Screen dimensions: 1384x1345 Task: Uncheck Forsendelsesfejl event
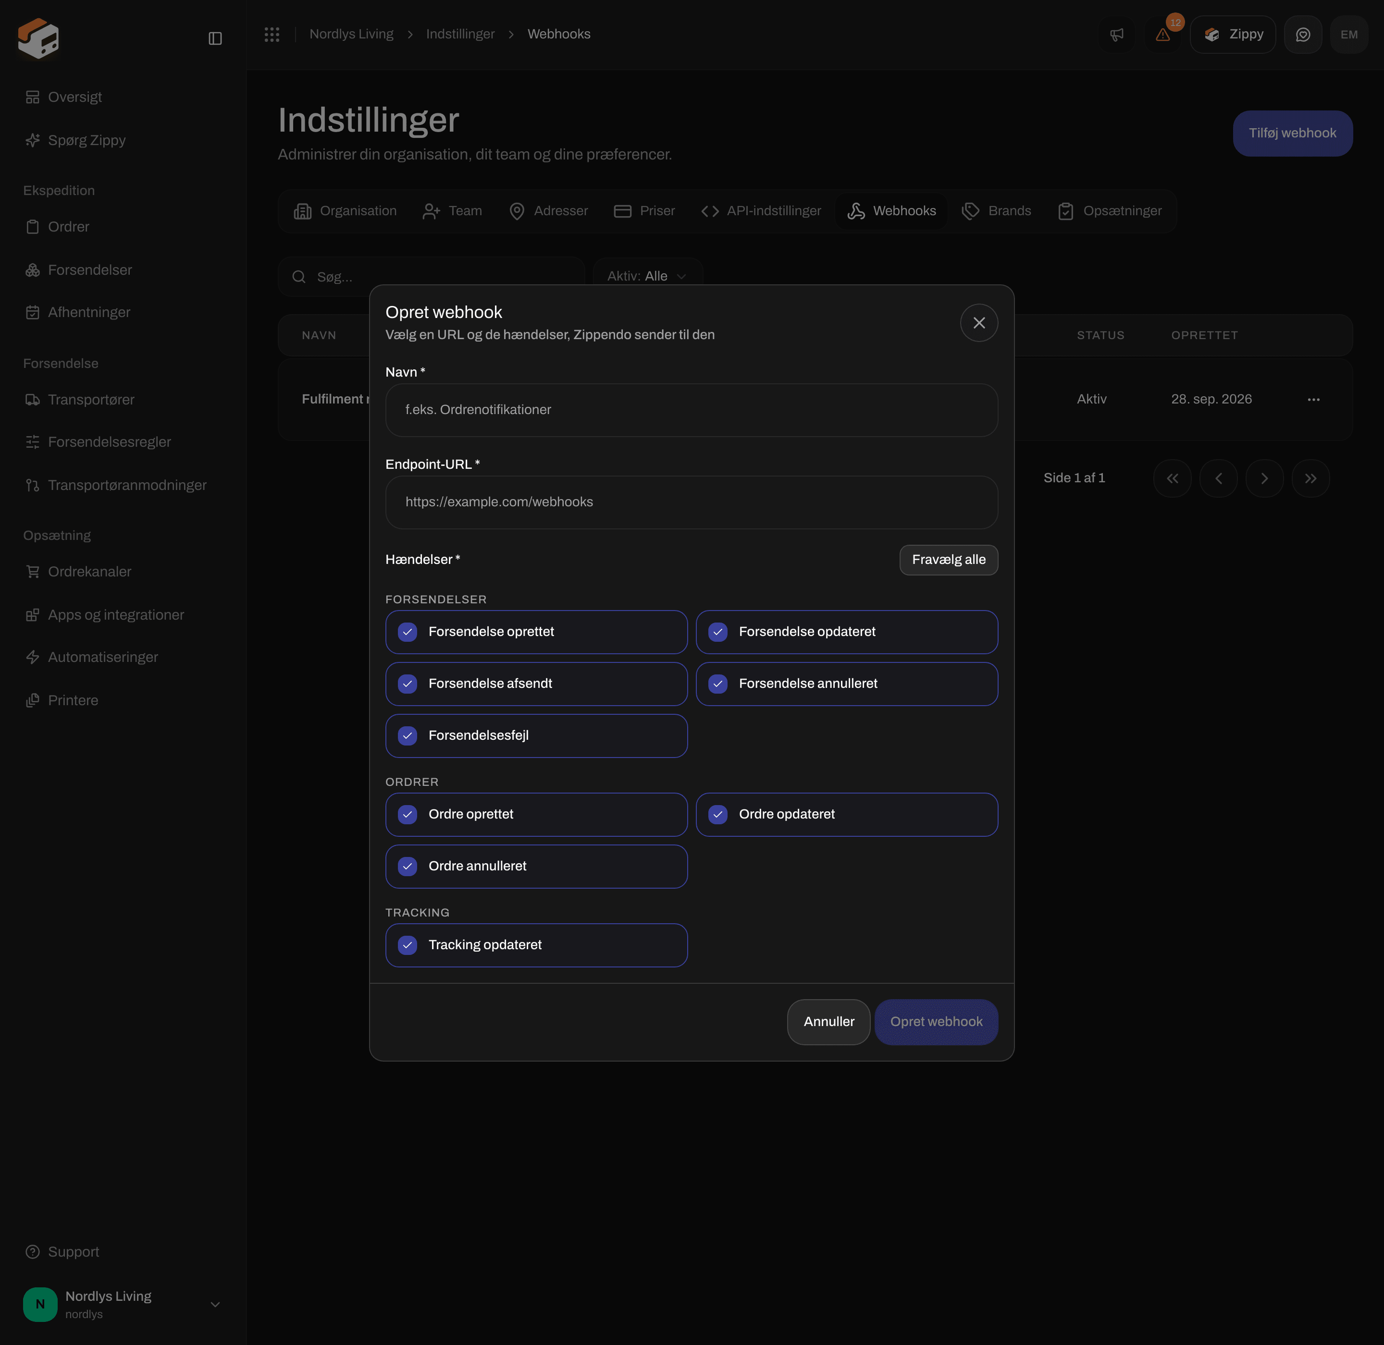point(536,735)
